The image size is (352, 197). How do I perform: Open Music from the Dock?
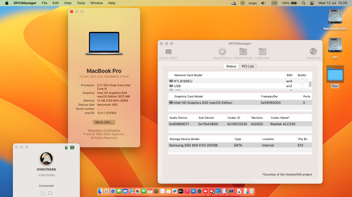click(x=187, y=191)
